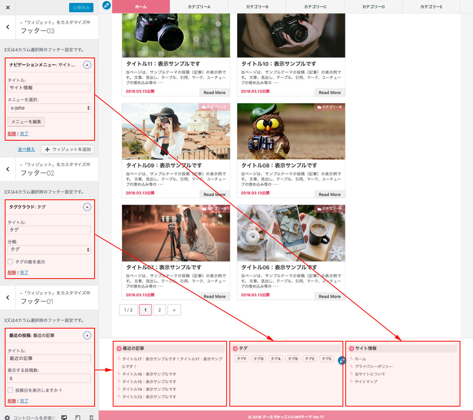Enable the 投稿日を表示しますか？ checkbox

click(x=10, y=390)
